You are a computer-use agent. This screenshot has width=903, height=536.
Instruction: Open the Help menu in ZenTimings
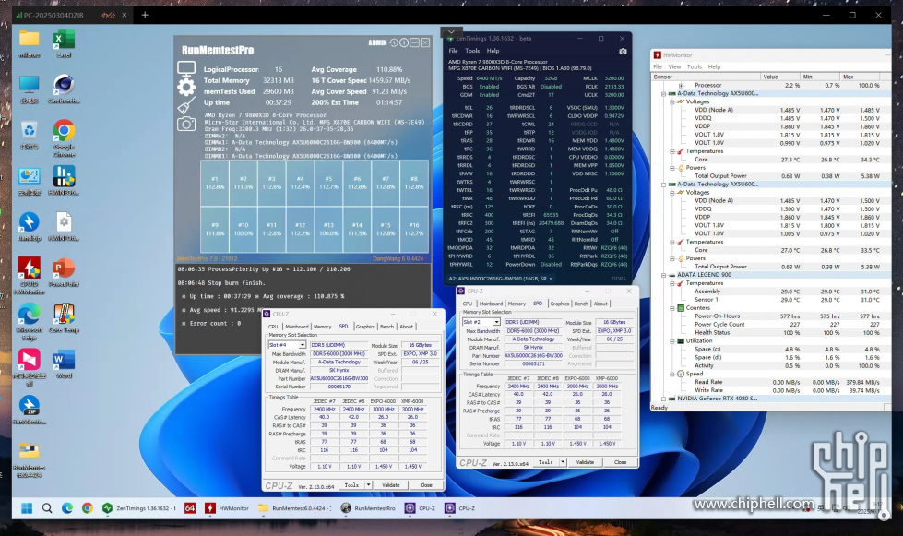pyautogui.click(x=493, y=51)
